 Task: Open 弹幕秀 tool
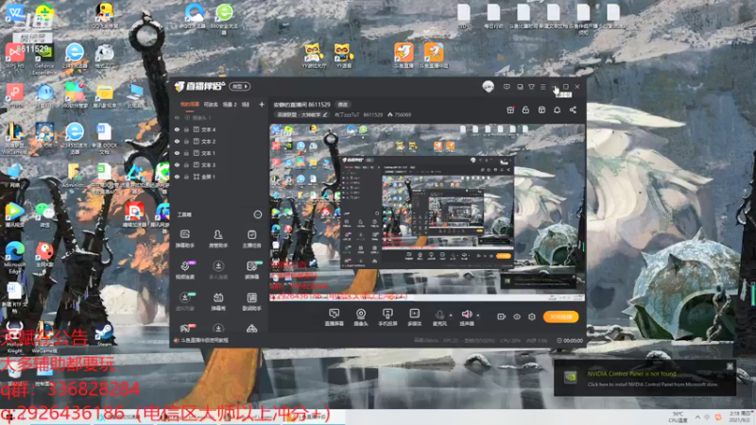pyautogui.click(x=218, y=301)
